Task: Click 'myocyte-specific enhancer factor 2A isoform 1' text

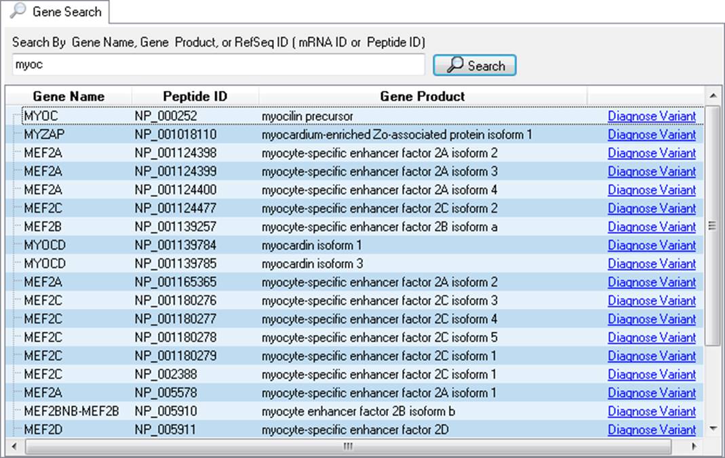Action: click(379, 393)
